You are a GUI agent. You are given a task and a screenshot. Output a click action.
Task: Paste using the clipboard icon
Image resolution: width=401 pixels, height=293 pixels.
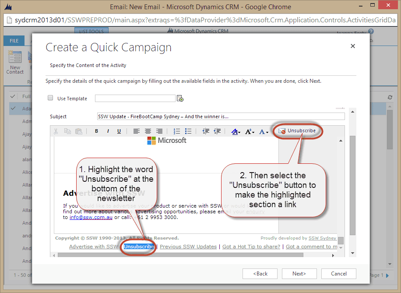[x=79, y=131]
